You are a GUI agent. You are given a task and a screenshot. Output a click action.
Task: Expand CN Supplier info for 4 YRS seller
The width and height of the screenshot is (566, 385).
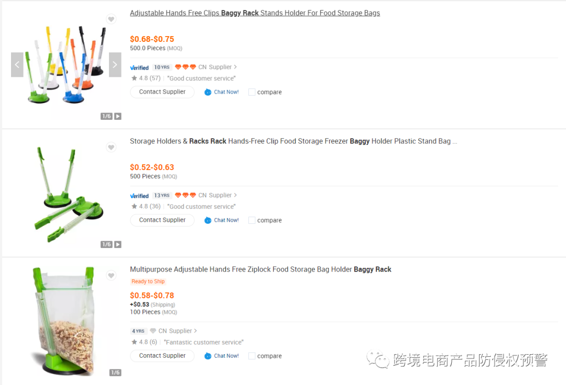[195, 331]
